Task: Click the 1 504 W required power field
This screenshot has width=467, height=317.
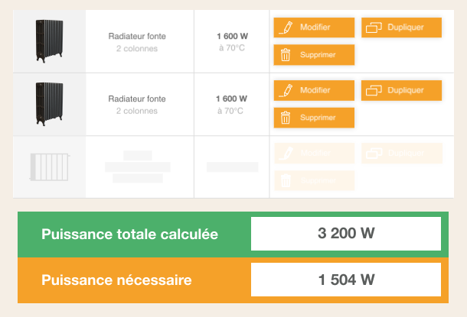Action: click(x=346, y=280)
